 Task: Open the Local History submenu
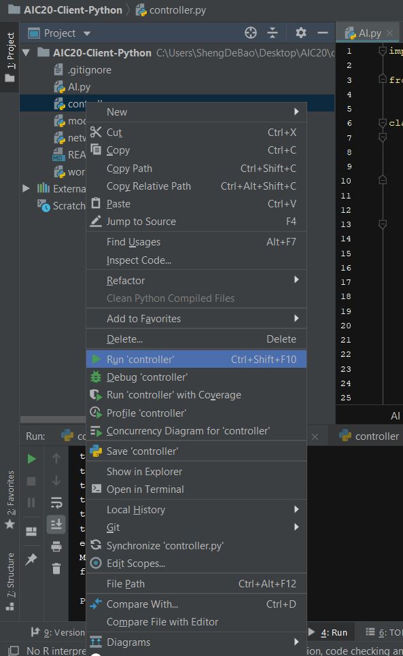tap(196, 510)
